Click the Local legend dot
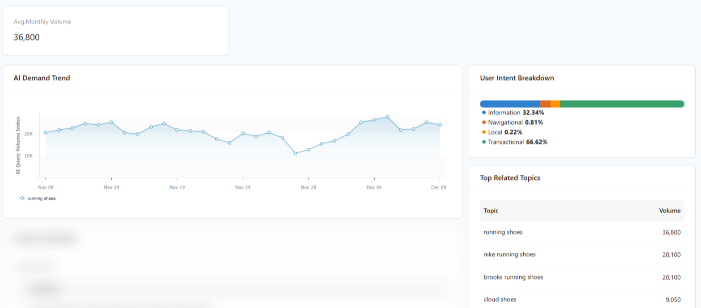The width and height of the screenshot is (701, 308). (484, 132)
